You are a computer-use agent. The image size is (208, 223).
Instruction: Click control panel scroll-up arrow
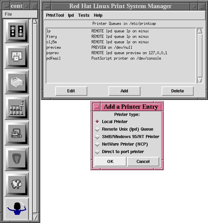pos(35,21)
